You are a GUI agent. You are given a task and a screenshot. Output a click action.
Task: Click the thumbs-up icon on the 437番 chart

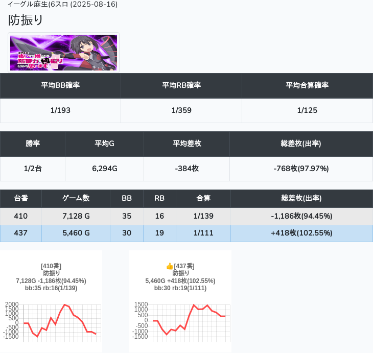click(x=170, y=266)
